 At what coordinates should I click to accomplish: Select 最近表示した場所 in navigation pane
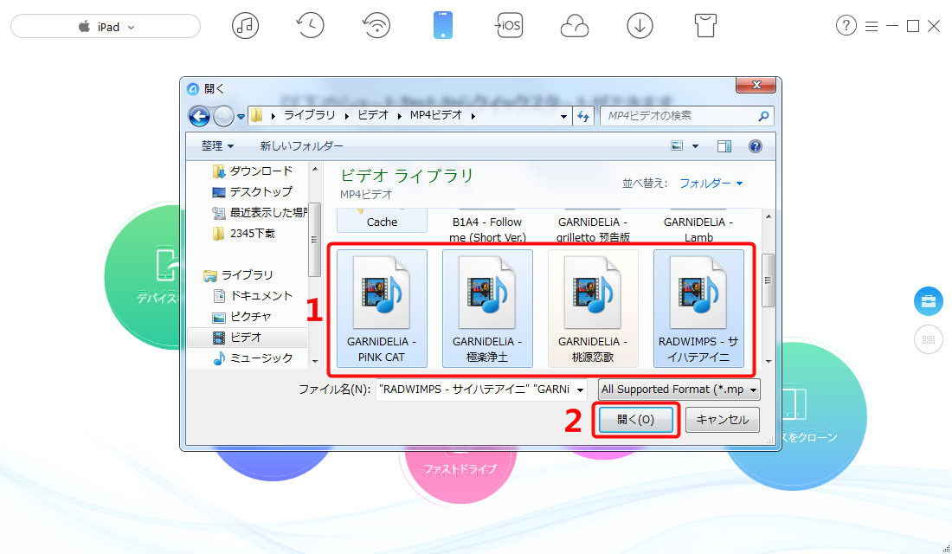260,213
